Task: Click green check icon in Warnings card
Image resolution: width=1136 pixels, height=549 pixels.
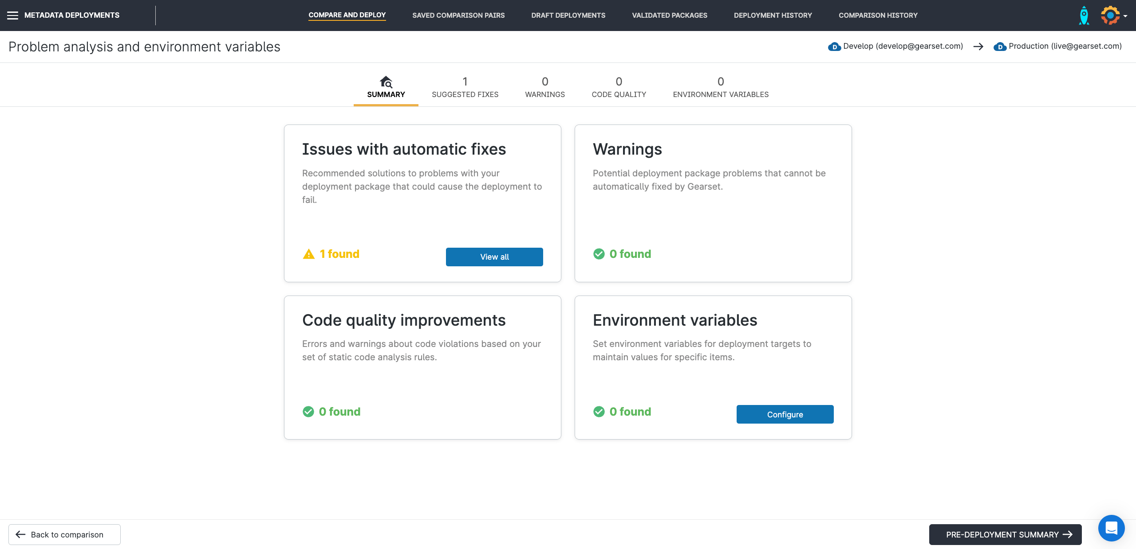Action: pyautogui.click(x=599, y=254)
